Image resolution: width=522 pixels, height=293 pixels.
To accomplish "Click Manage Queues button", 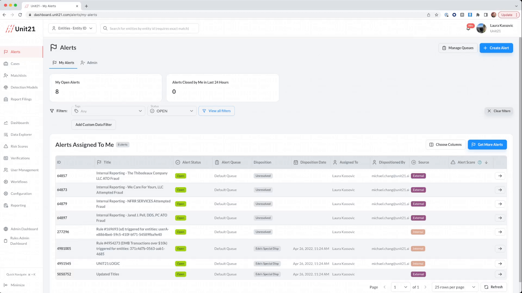I will tap(458, 48).
